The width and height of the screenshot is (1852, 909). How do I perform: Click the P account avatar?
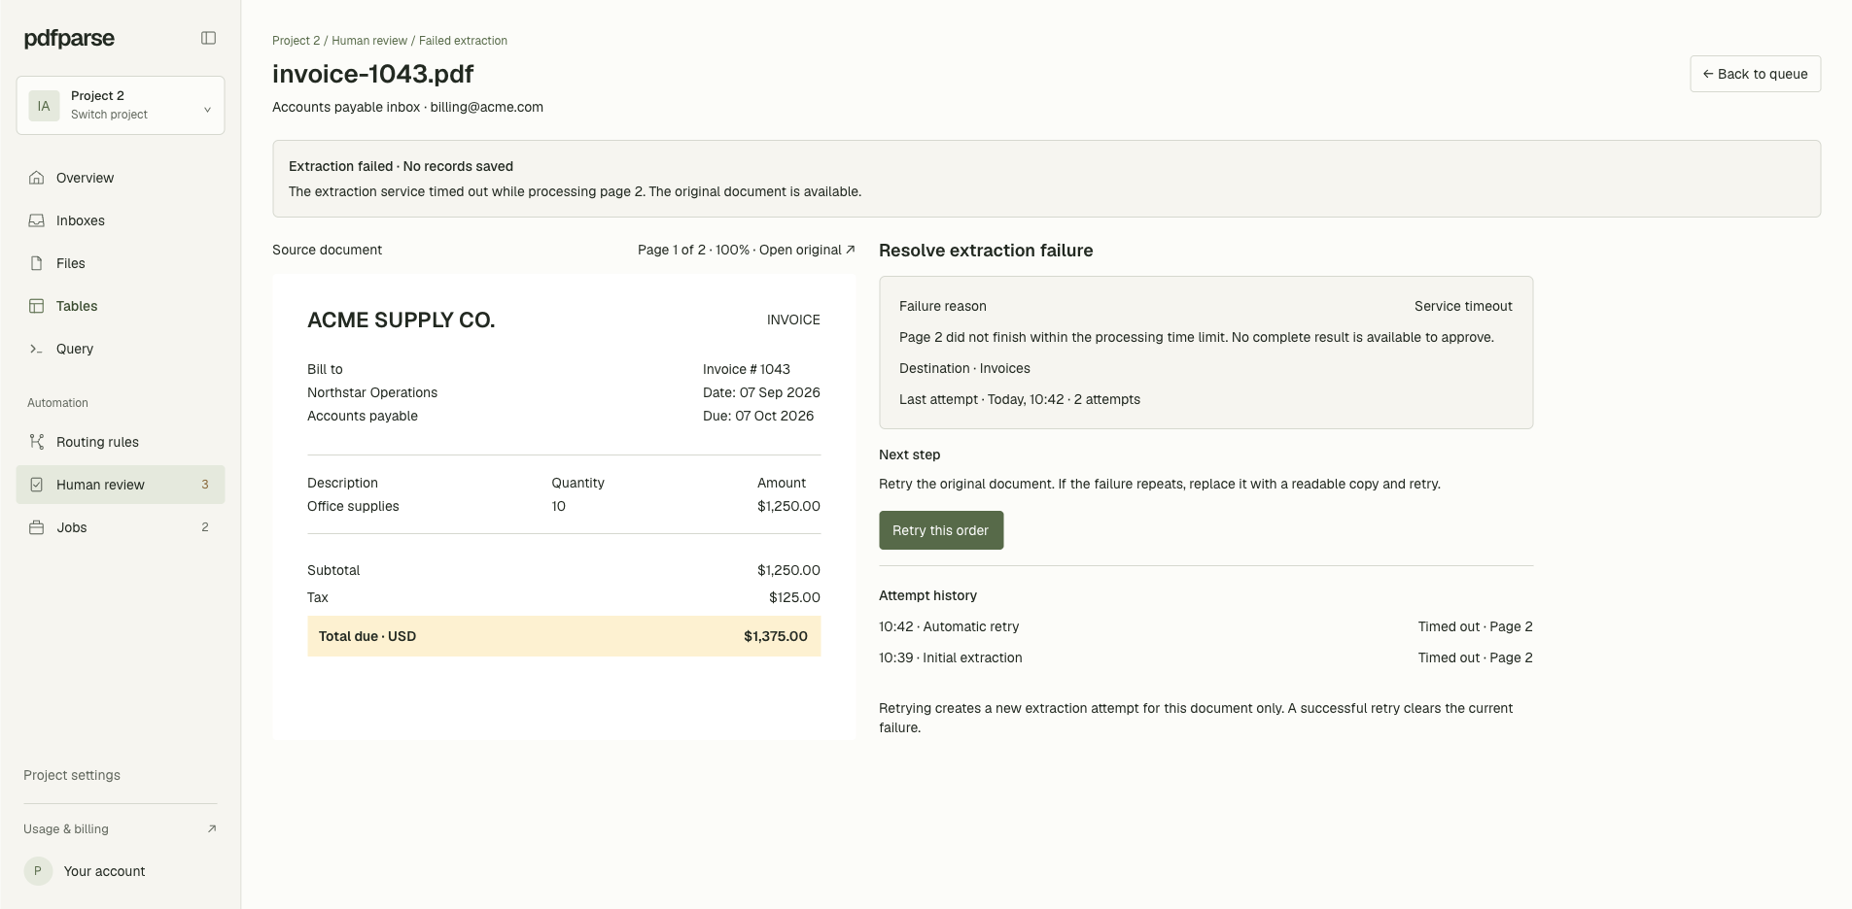[x=38, y=871]
